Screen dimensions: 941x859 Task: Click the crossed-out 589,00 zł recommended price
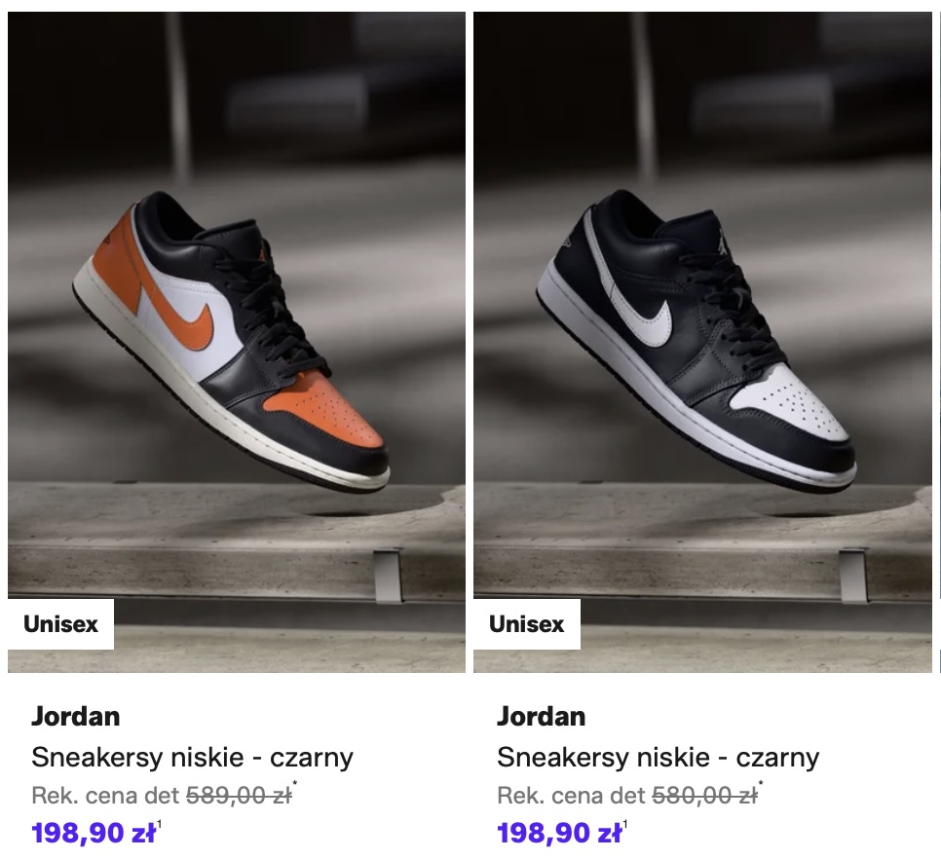239,796
